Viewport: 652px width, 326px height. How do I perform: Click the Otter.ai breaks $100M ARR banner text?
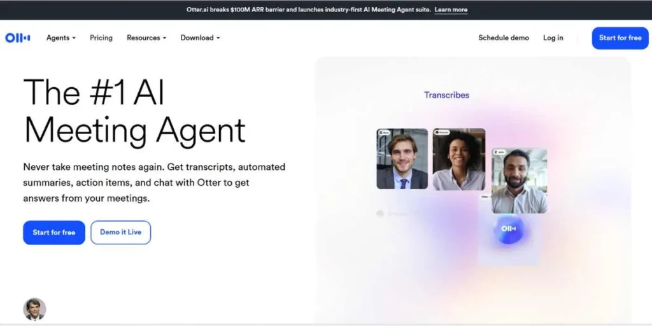309,10
